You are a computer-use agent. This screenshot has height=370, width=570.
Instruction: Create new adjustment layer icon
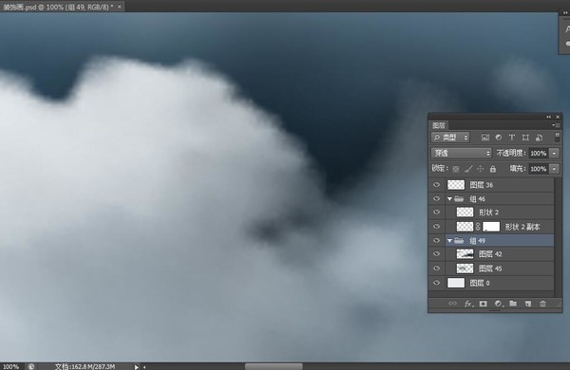tap(499, 304)
